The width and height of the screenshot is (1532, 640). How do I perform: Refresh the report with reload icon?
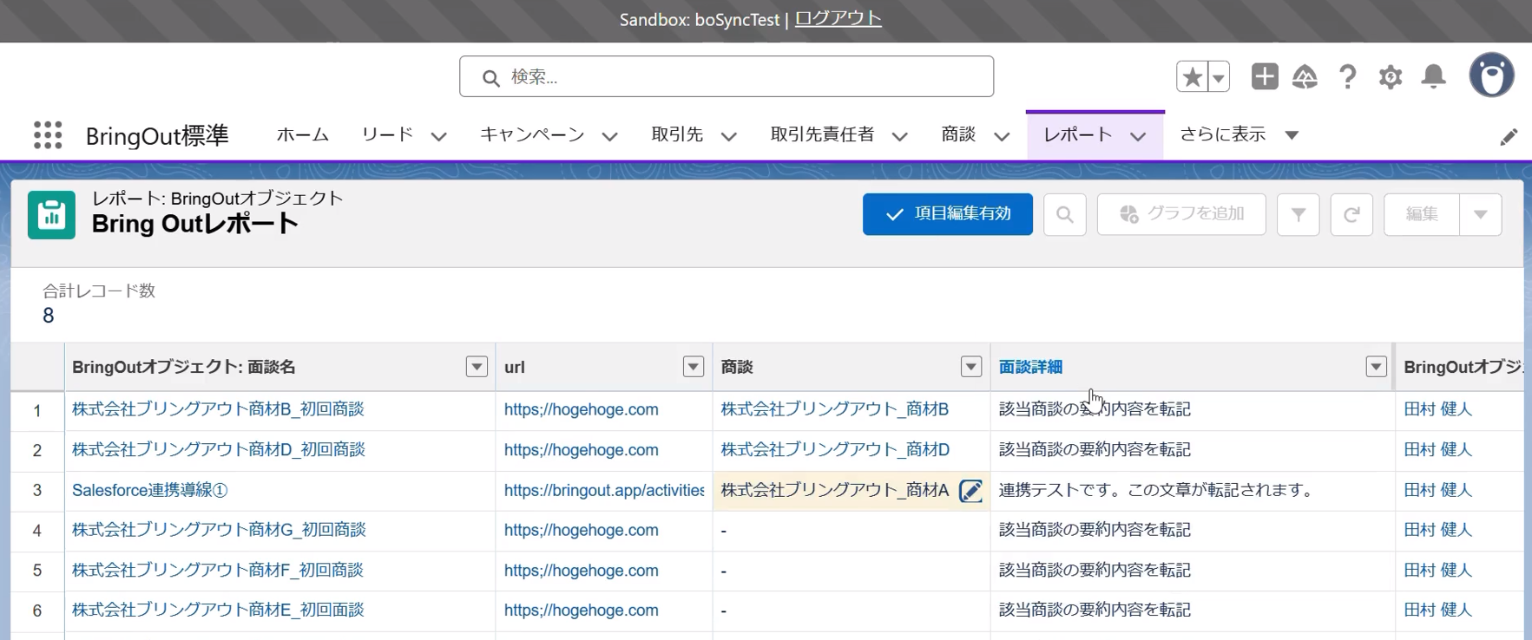[1351, 214]
